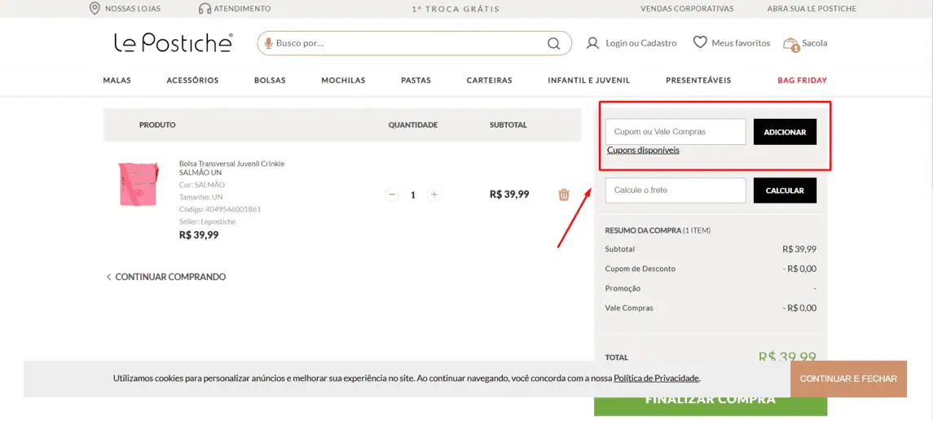Open the Acessórios menu
Image resolution: width=933 pixels, height=421 pixels.
(x=193, y=81)
